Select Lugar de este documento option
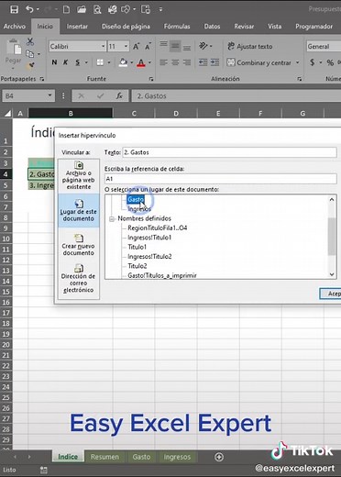341x477 pixels. [79, 210]
